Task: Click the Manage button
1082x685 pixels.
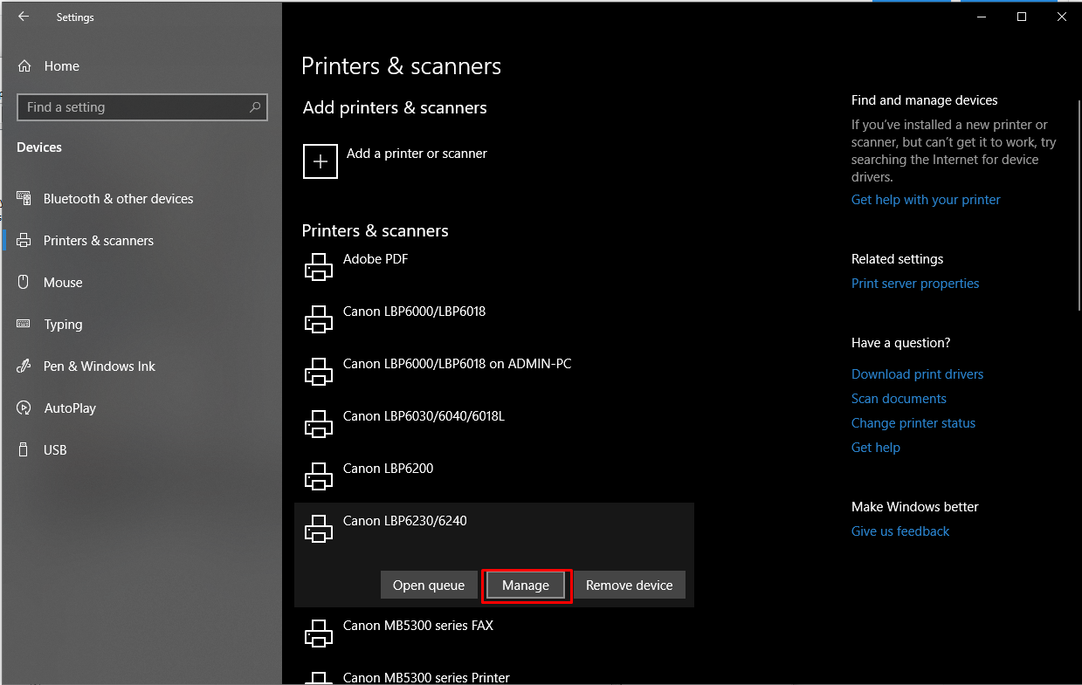Action: 526,586
